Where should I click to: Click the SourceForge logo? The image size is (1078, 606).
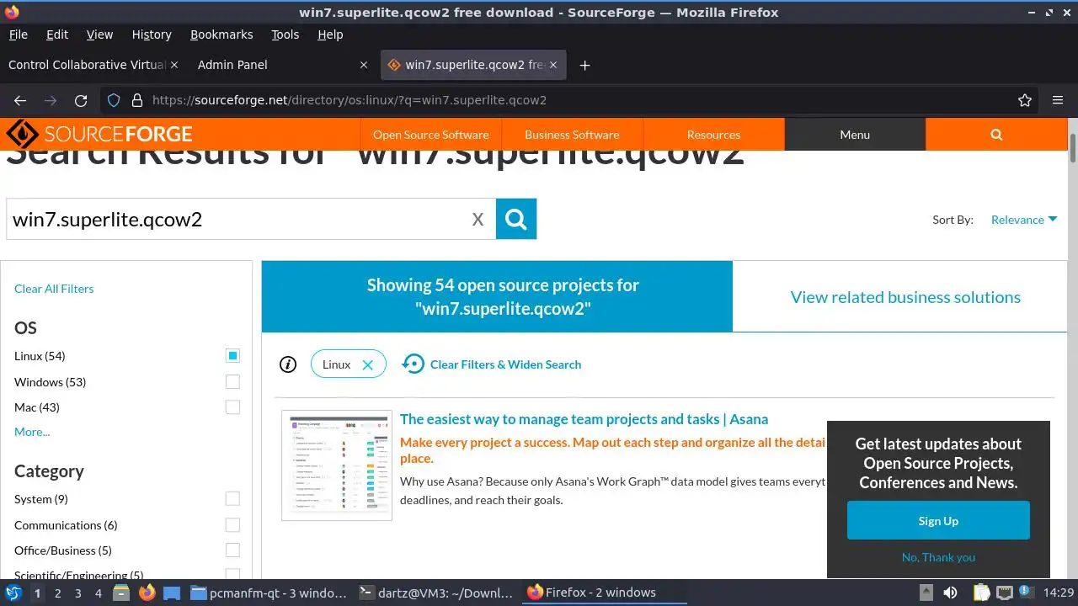[99, 135]
